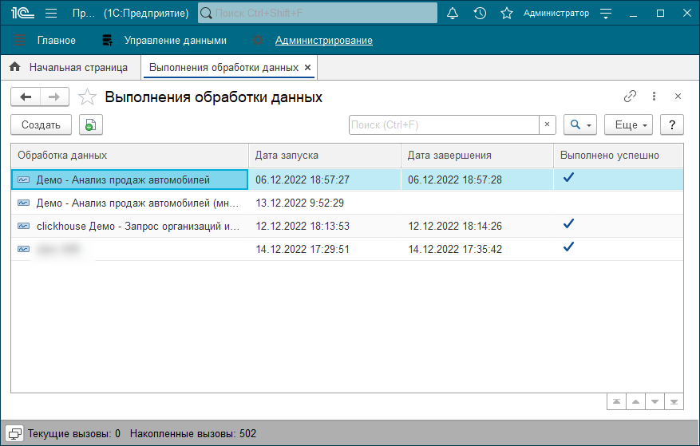The width and height of the screenshot is (700, 446).
Task: Close the form with the X
Action: click(x=678, y=96)
